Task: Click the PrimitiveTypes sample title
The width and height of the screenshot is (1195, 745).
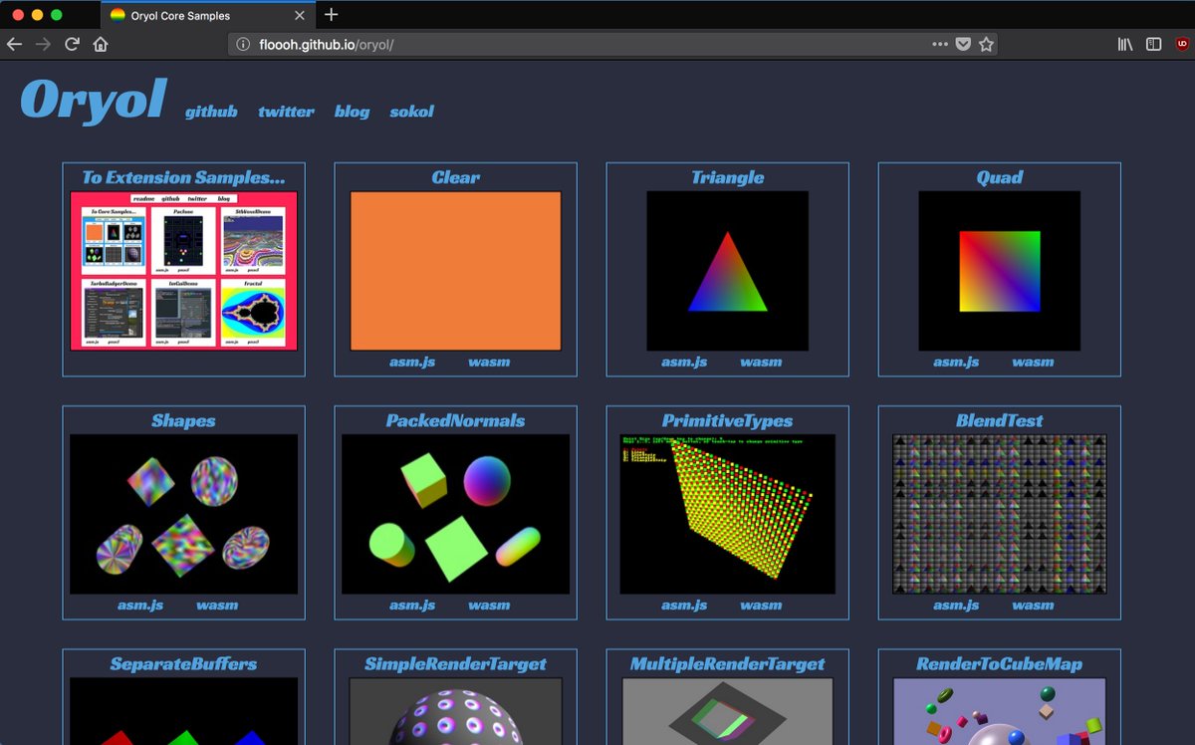Action: tap(728, 420)
